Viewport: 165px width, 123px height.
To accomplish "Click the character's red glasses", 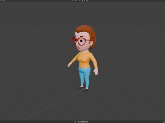I will (81, 41).
